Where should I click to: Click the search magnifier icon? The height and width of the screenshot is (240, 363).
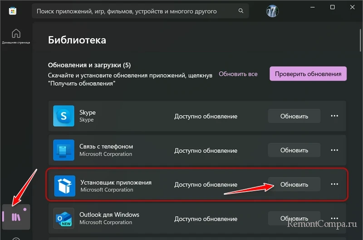[x=241, y=10]
